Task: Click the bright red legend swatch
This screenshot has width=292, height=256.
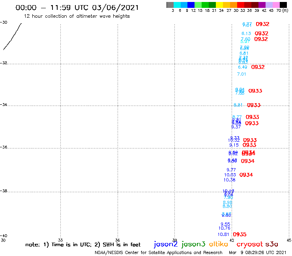Action: pos(241,5)
